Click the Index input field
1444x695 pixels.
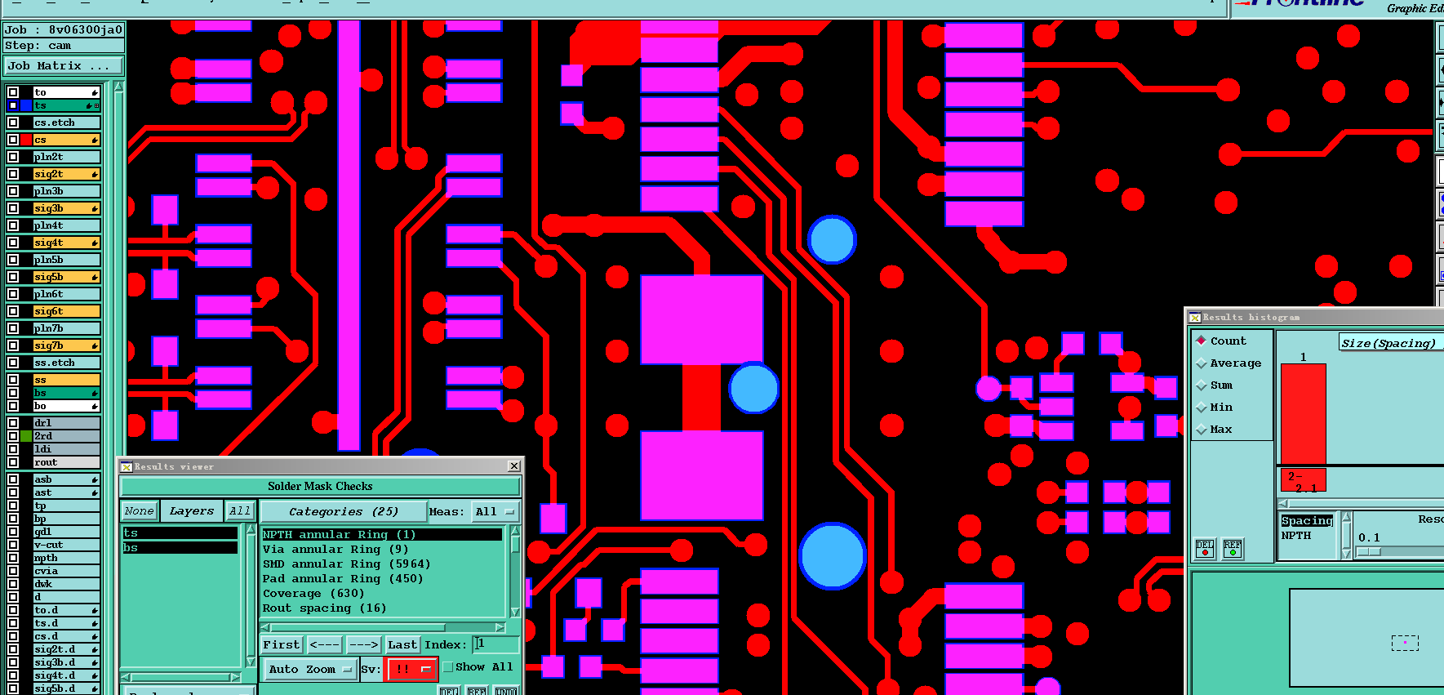(x=495, y=644)
